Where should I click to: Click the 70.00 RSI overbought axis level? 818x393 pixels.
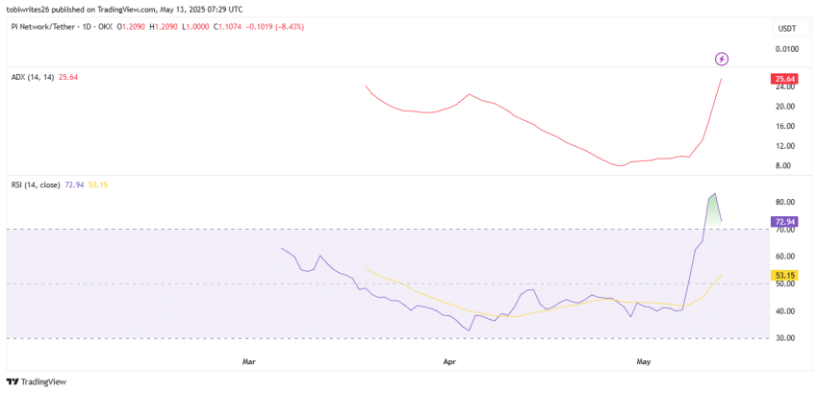click(x=784, y=231)
